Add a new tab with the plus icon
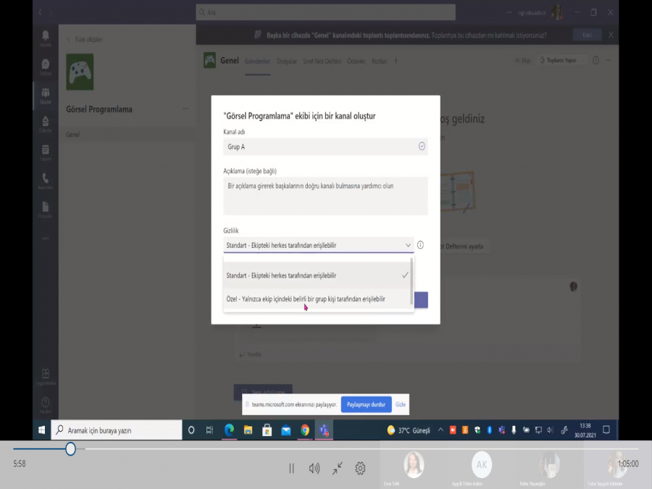The width and height of the screenshot is (652, 489). [x=396, y=61]
